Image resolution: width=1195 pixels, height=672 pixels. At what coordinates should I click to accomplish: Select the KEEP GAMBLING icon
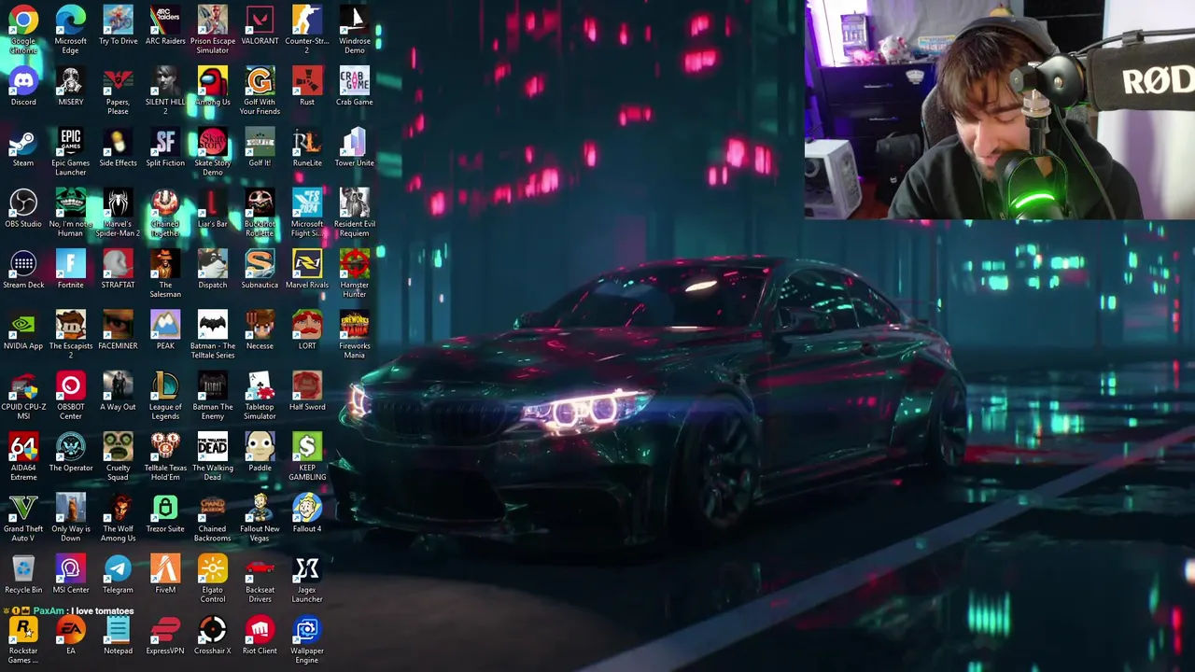307,447
